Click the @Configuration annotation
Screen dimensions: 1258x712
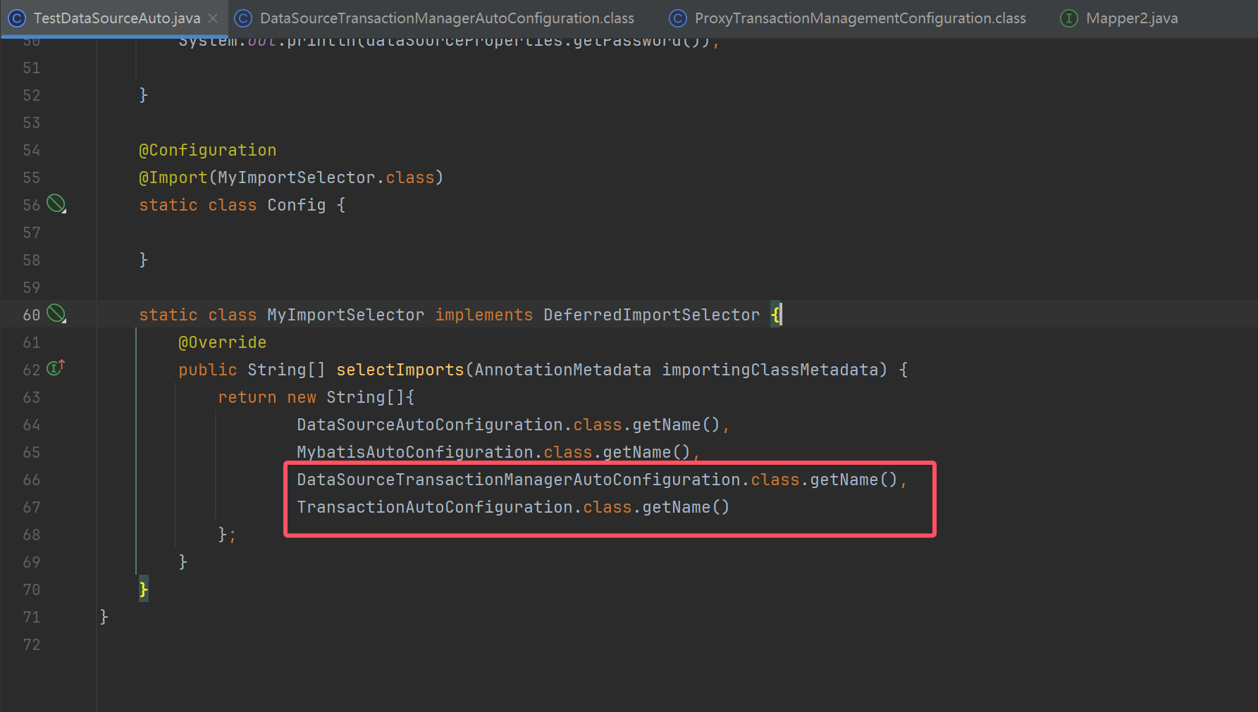[x=208, y=150]
